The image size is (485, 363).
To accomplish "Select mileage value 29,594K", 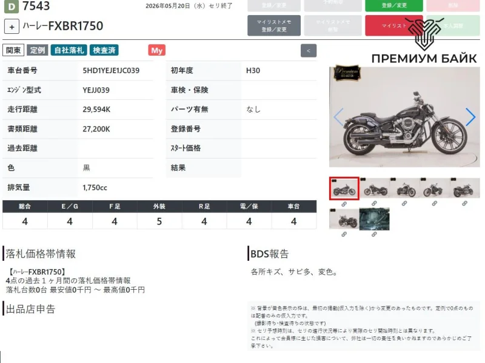I will [96, 110].
